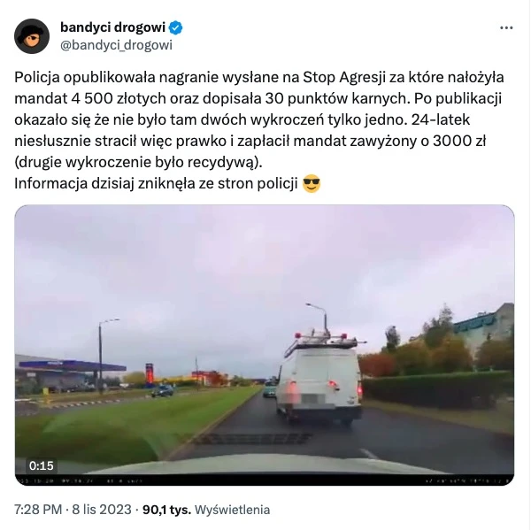Open the bandyci drogowi display name
The width and height of the screenshot is (531, 530).
coord(112,27)
